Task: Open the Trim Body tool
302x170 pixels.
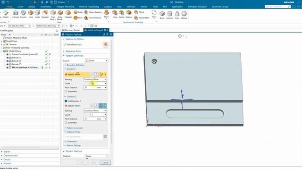Action: [x=53, y=15]
